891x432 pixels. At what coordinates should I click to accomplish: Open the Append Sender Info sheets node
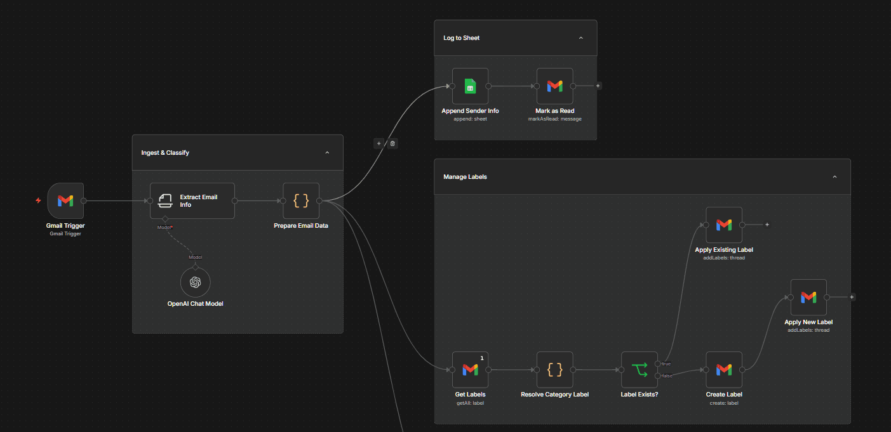[x=470, y=86]
